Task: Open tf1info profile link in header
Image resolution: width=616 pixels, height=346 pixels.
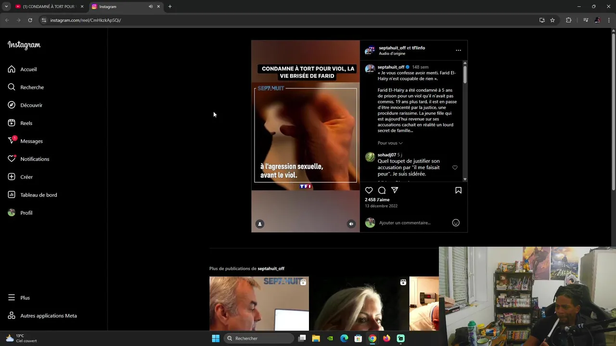Action: (418, 48)
